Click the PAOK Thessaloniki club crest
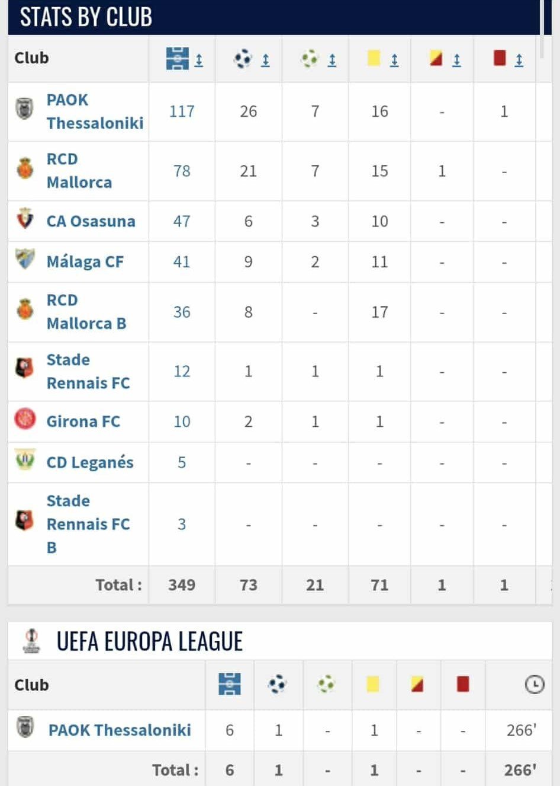Image resolution: width=560 pixels, height=786 pixels. tap(24, 108)
